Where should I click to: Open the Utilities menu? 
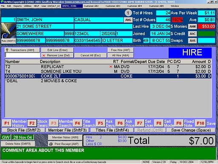28,6
